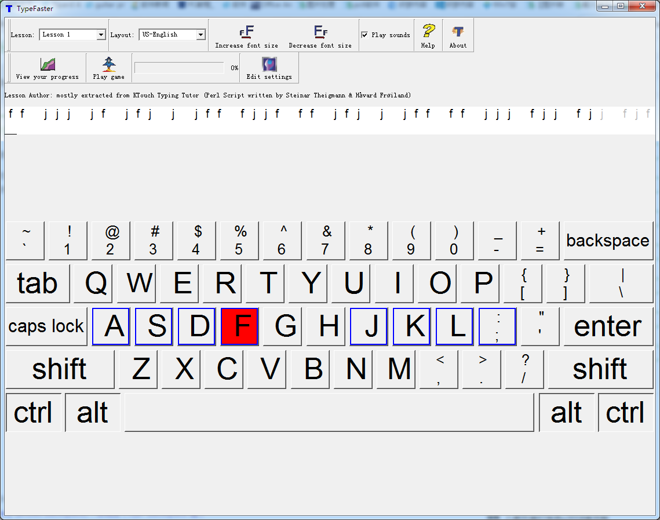Toggle the Play sounds checkbox
The image size is (660, 520).
coord(364,35)
